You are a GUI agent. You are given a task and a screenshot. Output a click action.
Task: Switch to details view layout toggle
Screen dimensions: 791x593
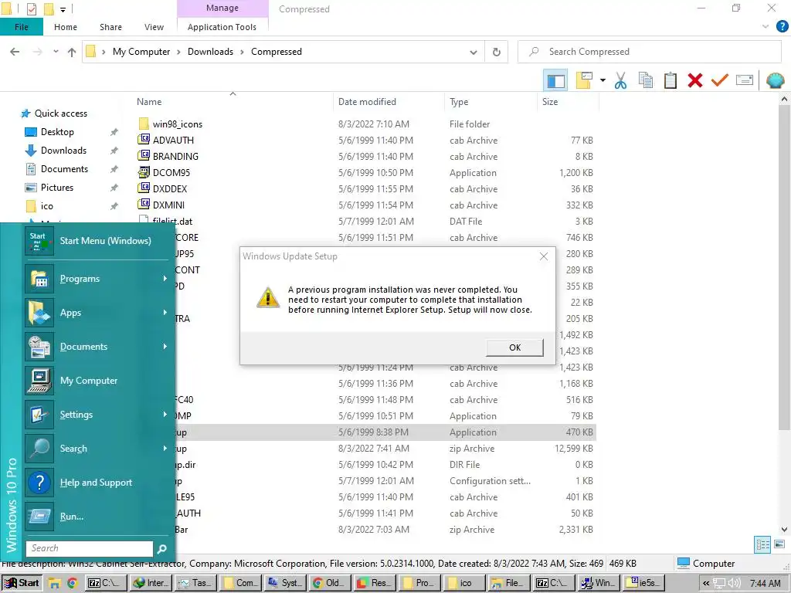[762, 544]
